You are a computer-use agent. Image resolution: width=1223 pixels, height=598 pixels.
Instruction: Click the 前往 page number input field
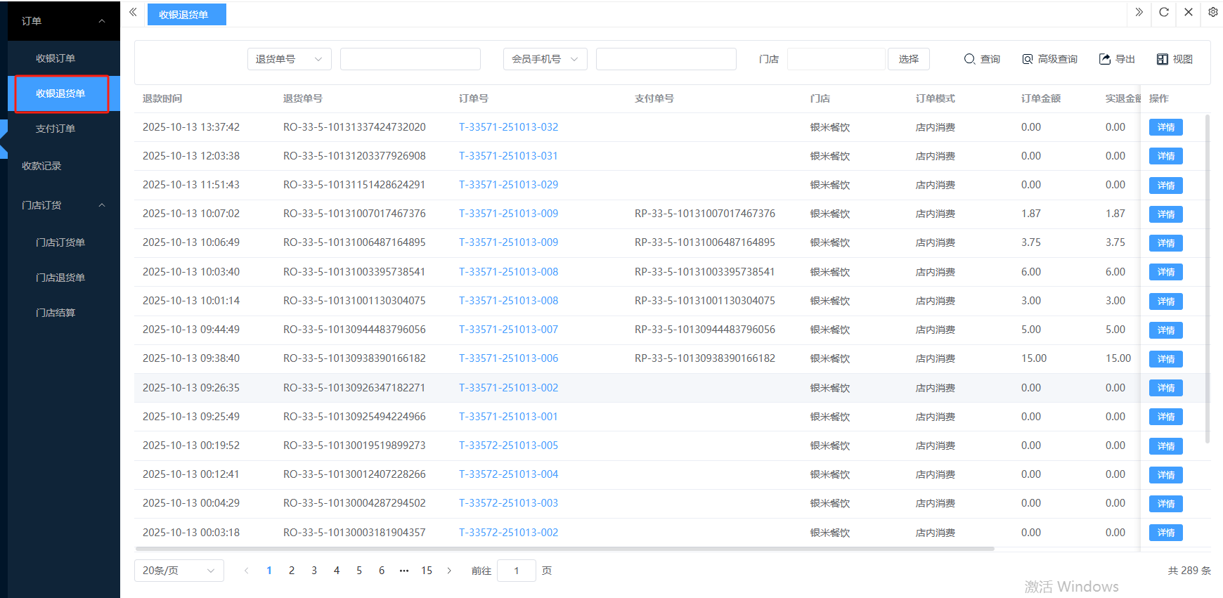516,571
